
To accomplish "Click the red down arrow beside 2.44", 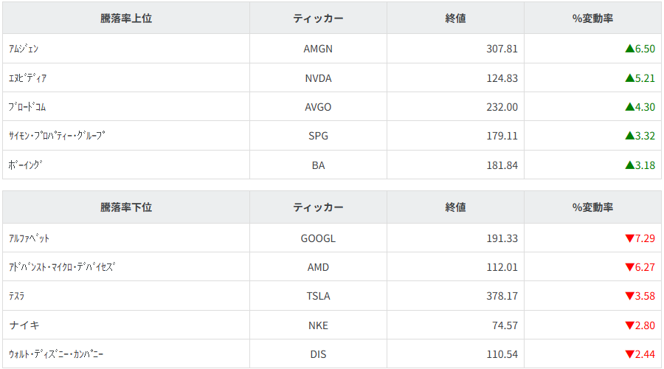I will click(629, 354).
